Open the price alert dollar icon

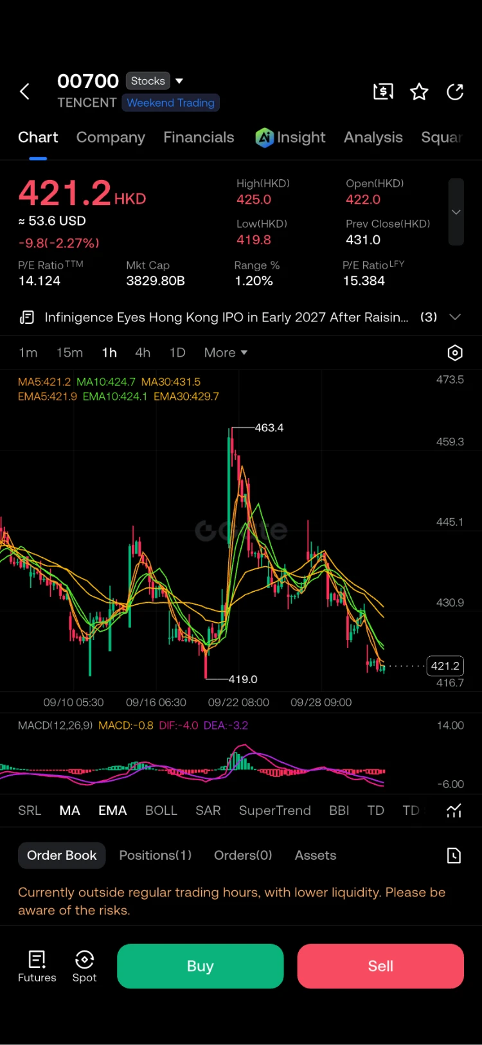[x=383, y=92]
